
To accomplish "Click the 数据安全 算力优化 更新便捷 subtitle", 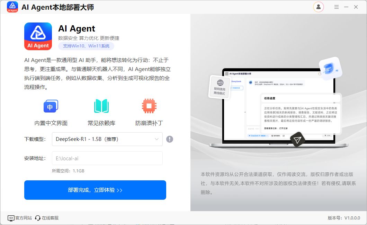I will 89,38.
